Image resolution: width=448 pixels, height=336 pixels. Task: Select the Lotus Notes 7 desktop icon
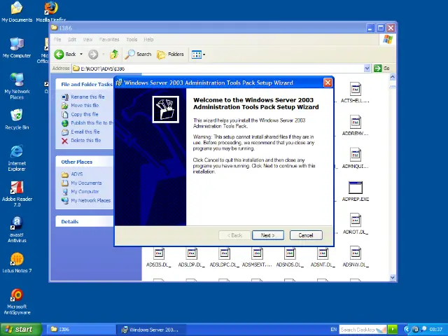point(17,260)
